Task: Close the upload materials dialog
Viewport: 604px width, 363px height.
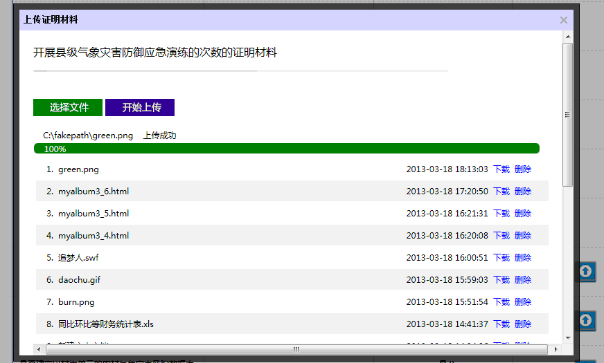Action: 564,20
